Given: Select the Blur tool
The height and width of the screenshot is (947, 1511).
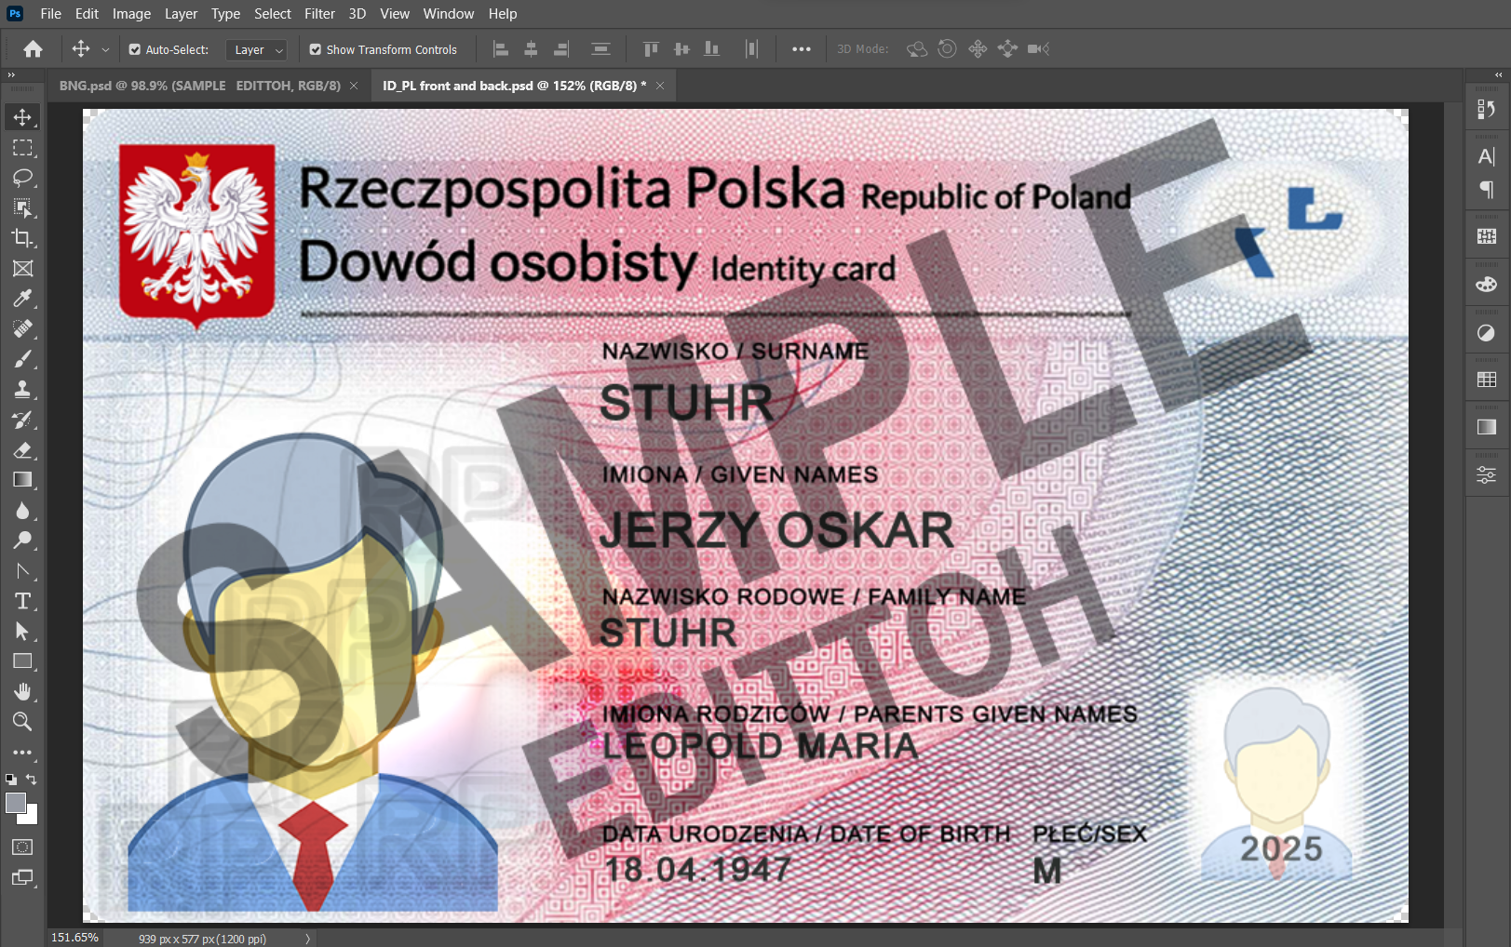Looking at the screenshot, I should coord(22,511).
